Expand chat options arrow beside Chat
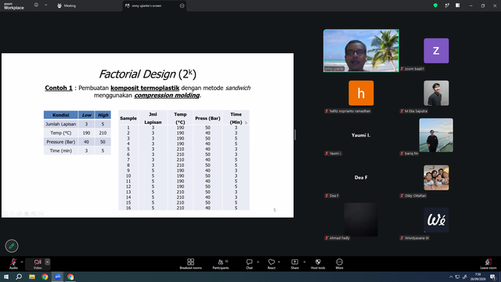501x282 pixels. click(x=258, y=262)
